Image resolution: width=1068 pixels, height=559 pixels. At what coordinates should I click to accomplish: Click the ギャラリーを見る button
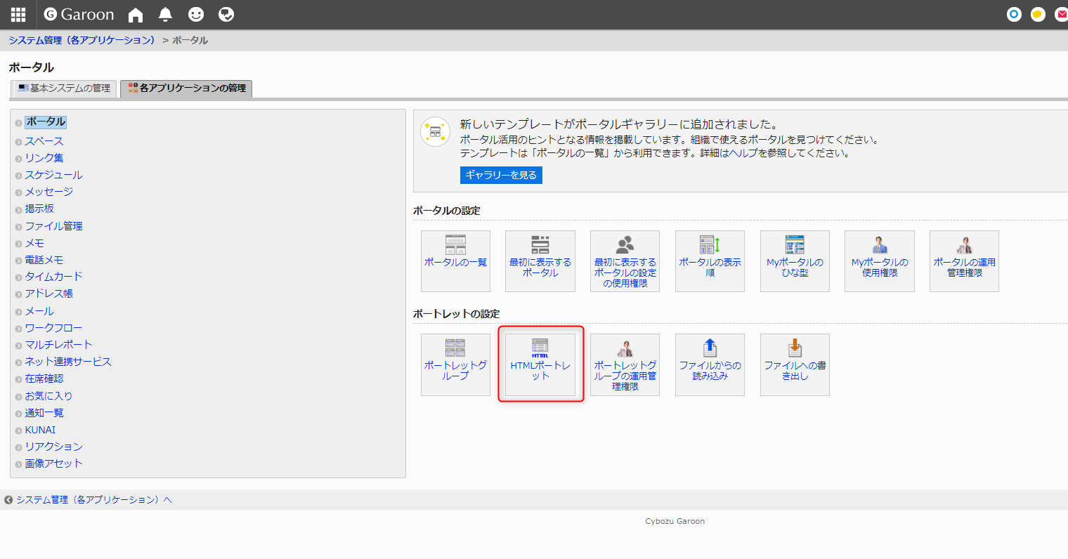tap(501, 175)
